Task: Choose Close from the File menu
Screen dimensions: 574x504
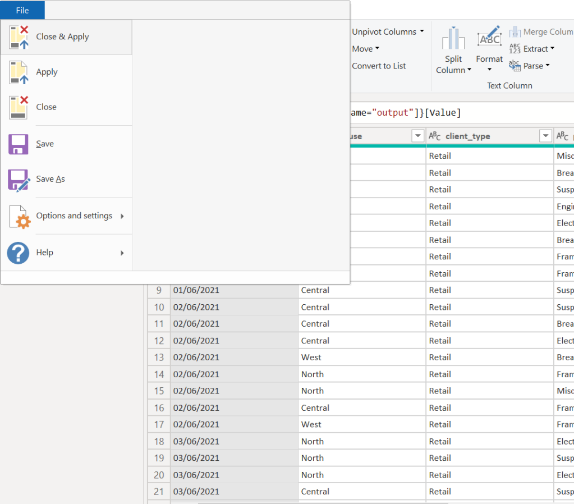Action: (x=66, y=107)
